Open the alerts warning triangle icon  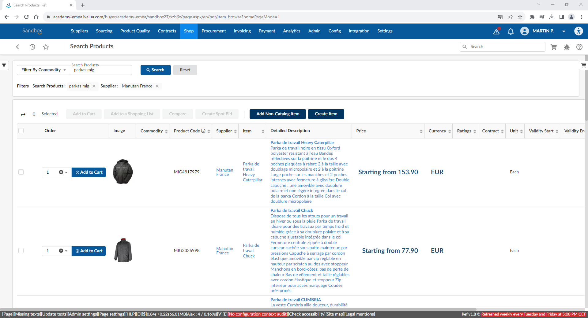(496, 31)
